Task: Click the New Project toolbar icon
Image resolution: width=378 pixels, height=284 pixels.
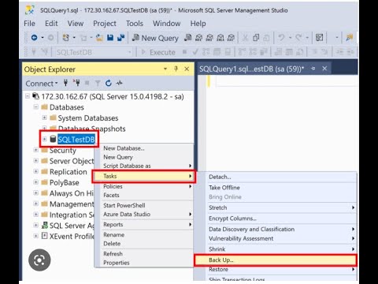Action: click(x=65, y=38)
